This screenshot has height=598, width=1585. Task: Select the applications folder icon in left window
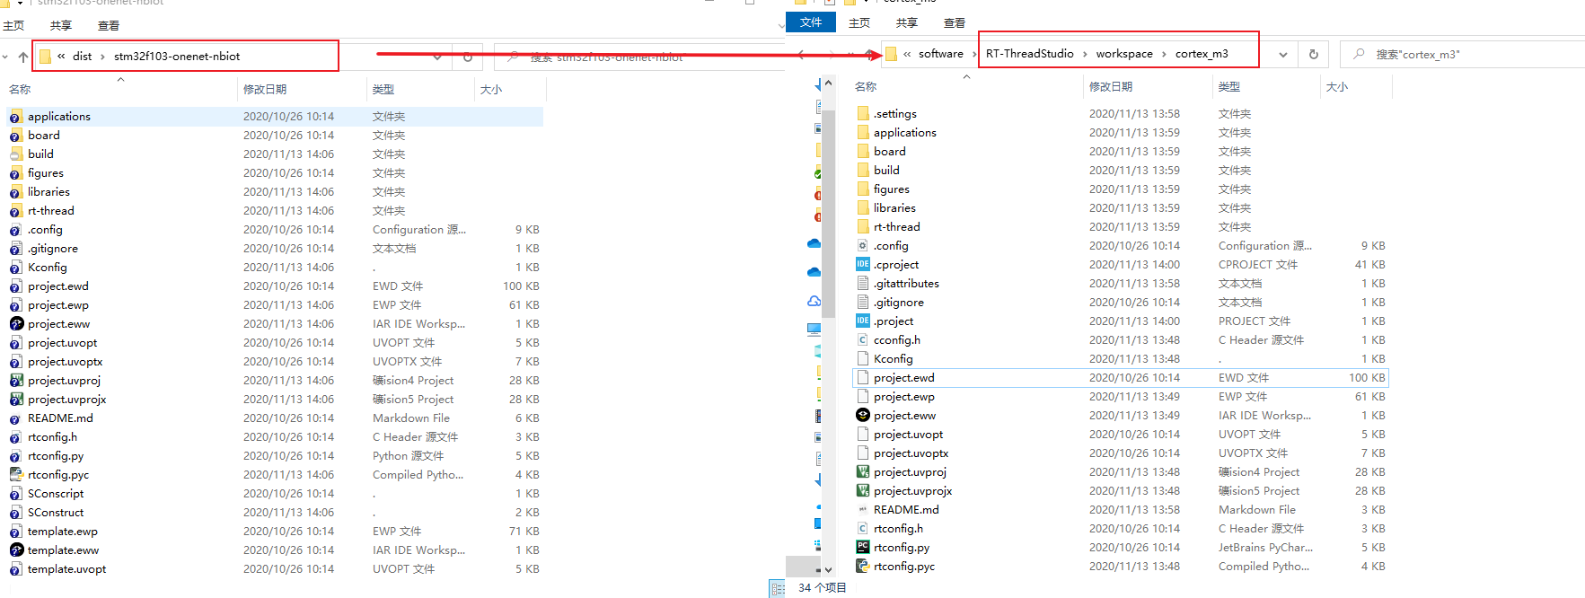coord(16,117)
